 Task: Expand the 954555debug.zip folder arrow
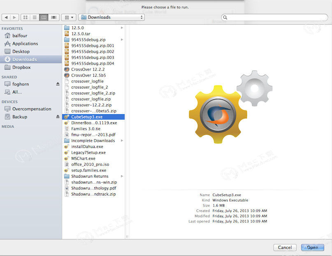coord(122,40)
